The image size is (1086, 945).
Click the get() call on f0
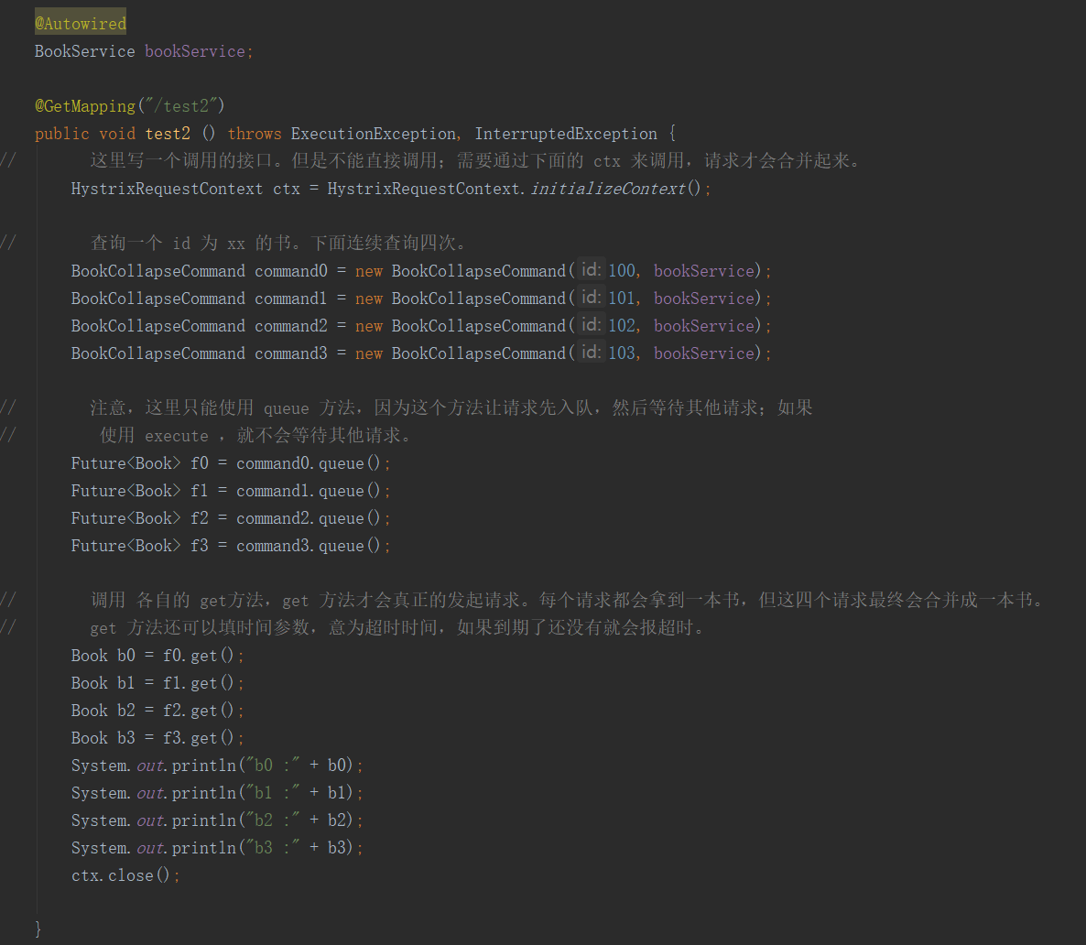[x=202, y=655]
